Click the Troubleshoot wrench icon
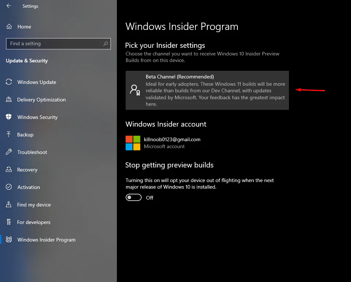The height and width of the screenshot is (282, 351). click(x=9, y=152)
